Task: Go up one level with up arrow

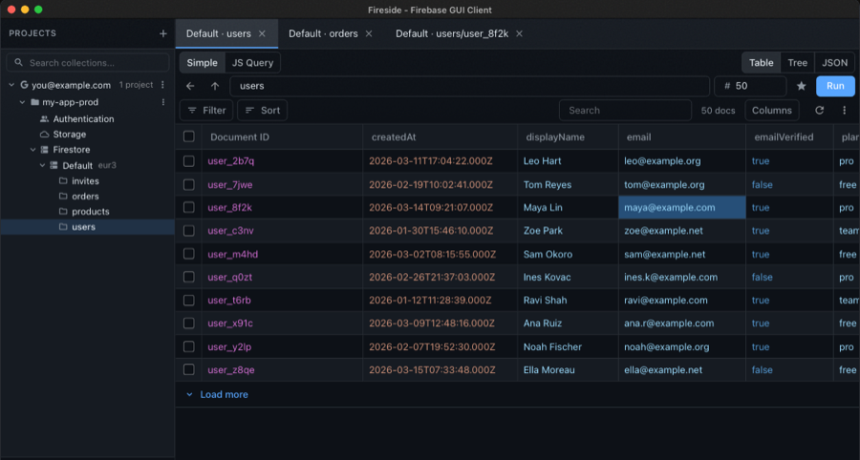Action: coord(215,86)
